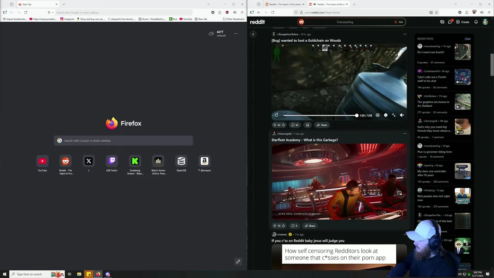Click the Reddit advertise icon beside chat
Viewport: 494px width, 278px height.
point(442,22)
